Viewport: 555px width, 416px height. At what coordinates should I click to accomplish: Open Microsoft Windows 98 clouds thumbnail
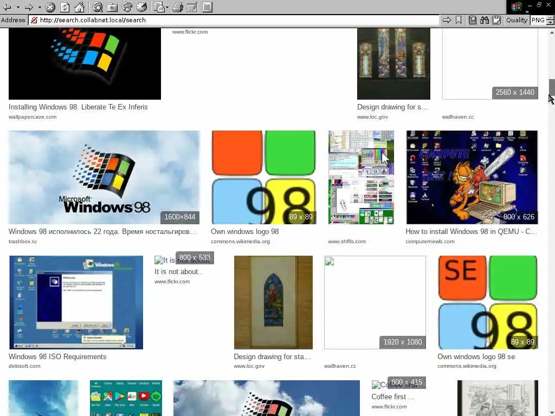[104, 177]
